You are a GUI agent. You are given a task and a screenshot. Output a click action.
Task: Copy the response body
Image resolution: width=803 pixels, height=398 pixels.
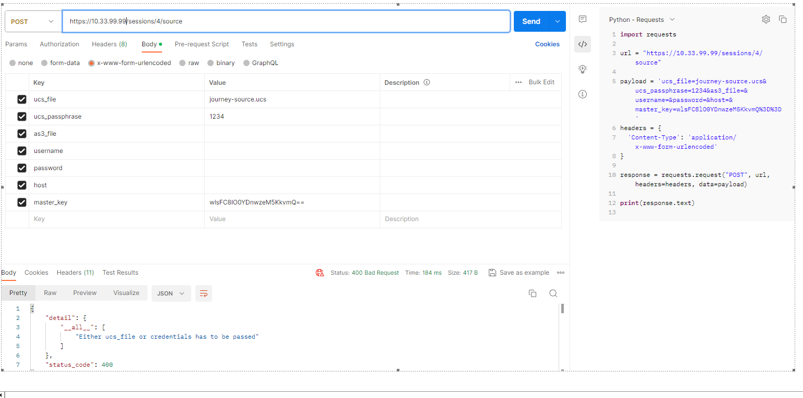point(532,293)
